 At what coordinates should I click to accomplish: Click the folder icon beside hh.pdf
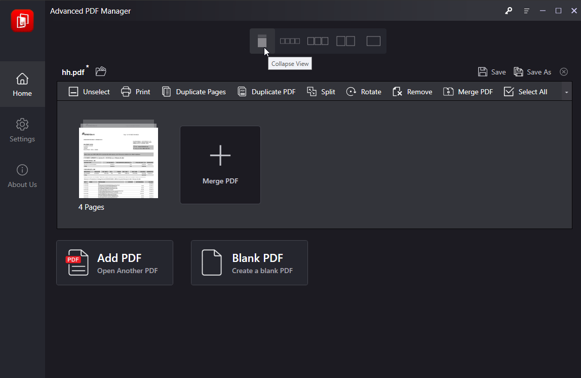tap(101, 71)
